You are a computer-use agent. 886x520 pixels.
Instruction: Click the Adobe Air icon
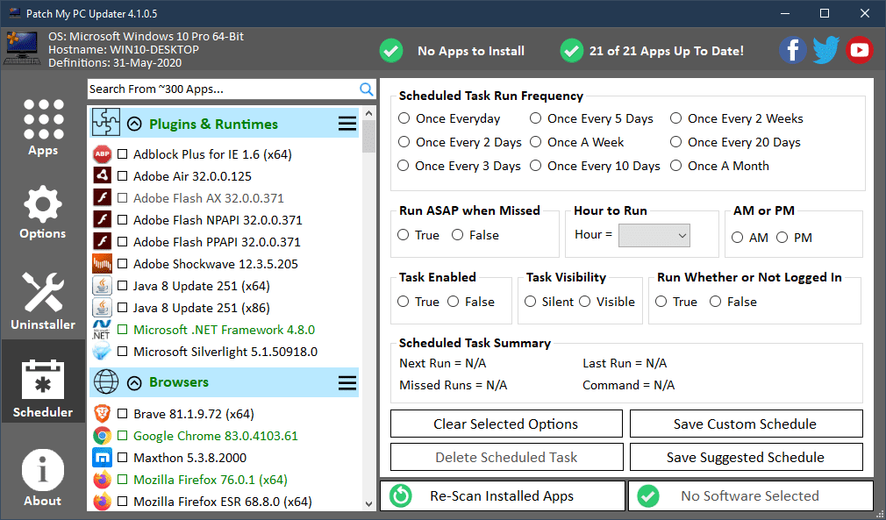click(x=103, y=176)
